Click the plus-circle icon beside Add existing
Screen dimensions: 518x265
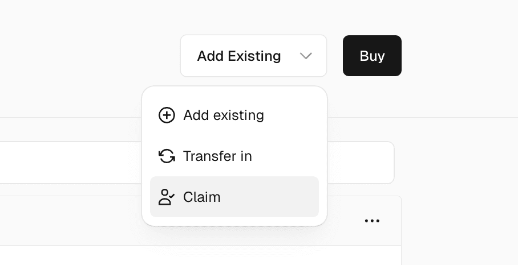pos(167,115)
